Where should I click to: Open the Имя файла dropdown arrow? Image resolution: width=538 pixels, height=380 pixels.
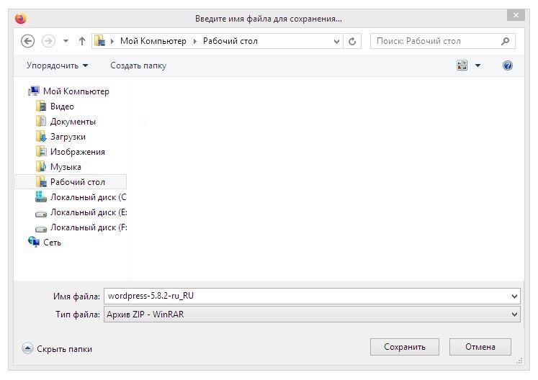[x=514, y=297]
